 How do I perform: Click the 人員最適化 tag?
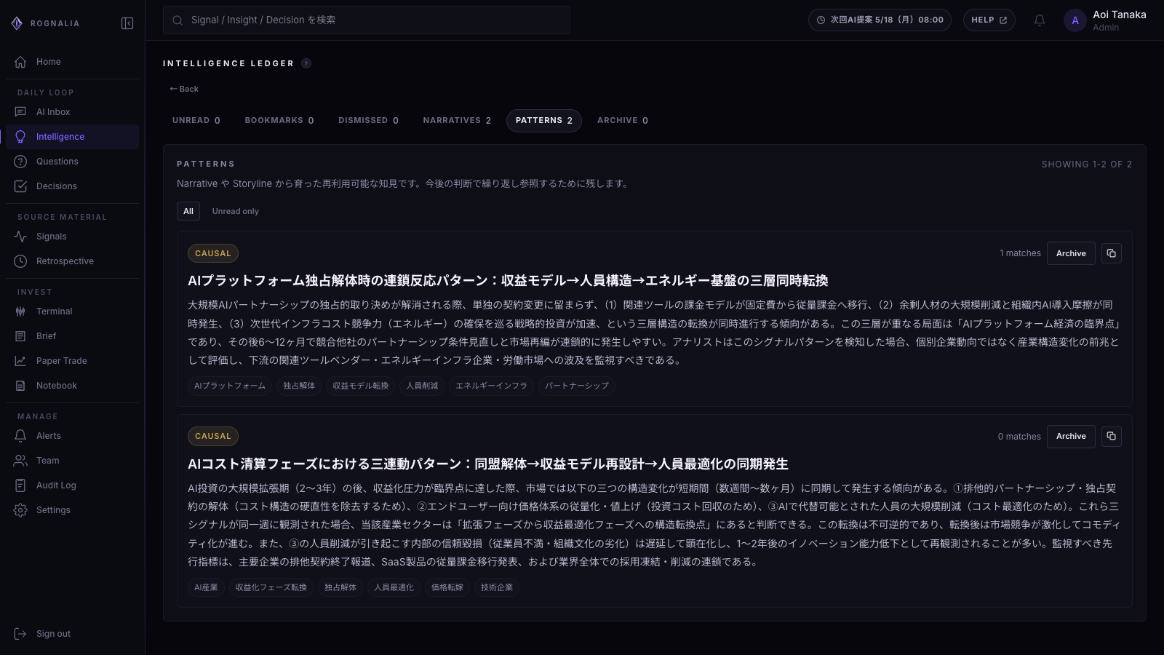click(394, 587)
